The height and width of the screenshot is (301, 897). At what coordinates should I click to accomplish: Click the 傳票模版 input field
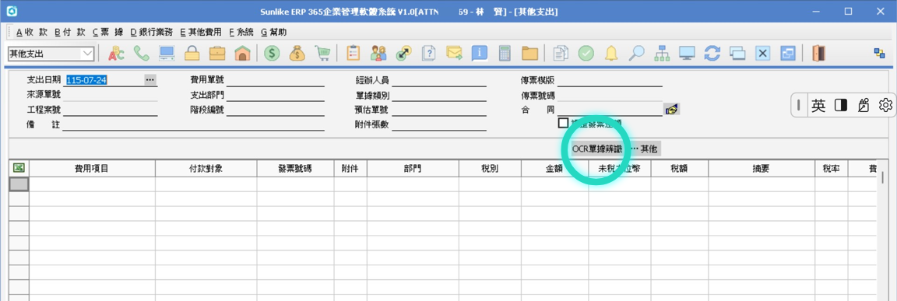pyautogui.click(x=610, y=80)
